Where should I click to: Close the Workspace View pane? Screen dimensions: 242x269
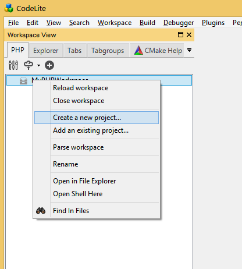point(189,35)
